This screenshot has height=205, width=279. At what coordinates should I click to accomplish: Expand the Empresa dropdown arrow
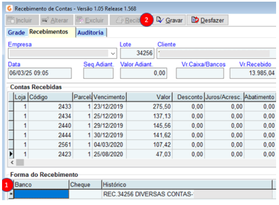pyautogui.click(x=113, y=53)
